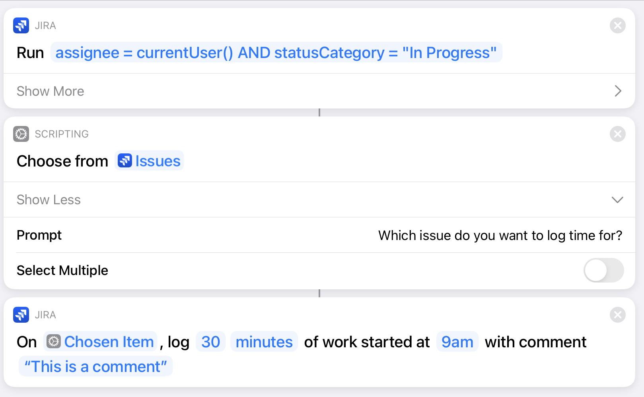Viewport: 644px width, 397px height.
Task: Open the minutes unit selector
Action: pos(264,341)
